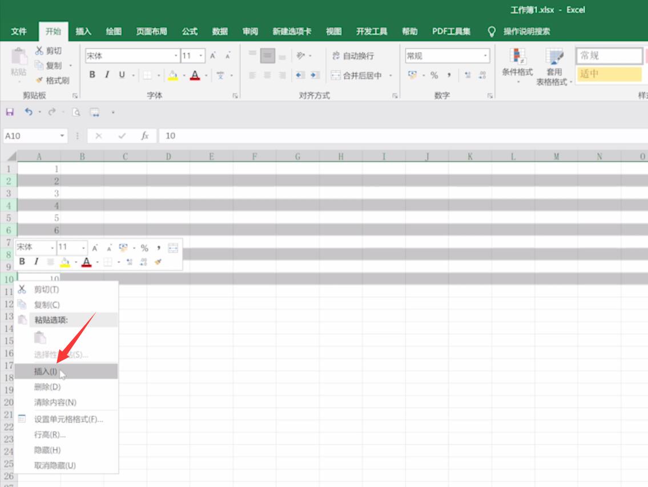Expand the font name dropdown showing 宋体
Image resolution: width=648 pixels, height=487 pixels.
pyautogui.click(x=176, y=56)
